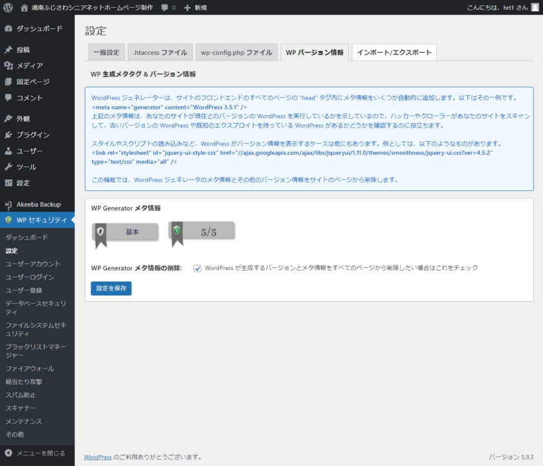Screen dimensions: 543x466
Task: Click the ツール wrench icon
Action: (8, 167)
